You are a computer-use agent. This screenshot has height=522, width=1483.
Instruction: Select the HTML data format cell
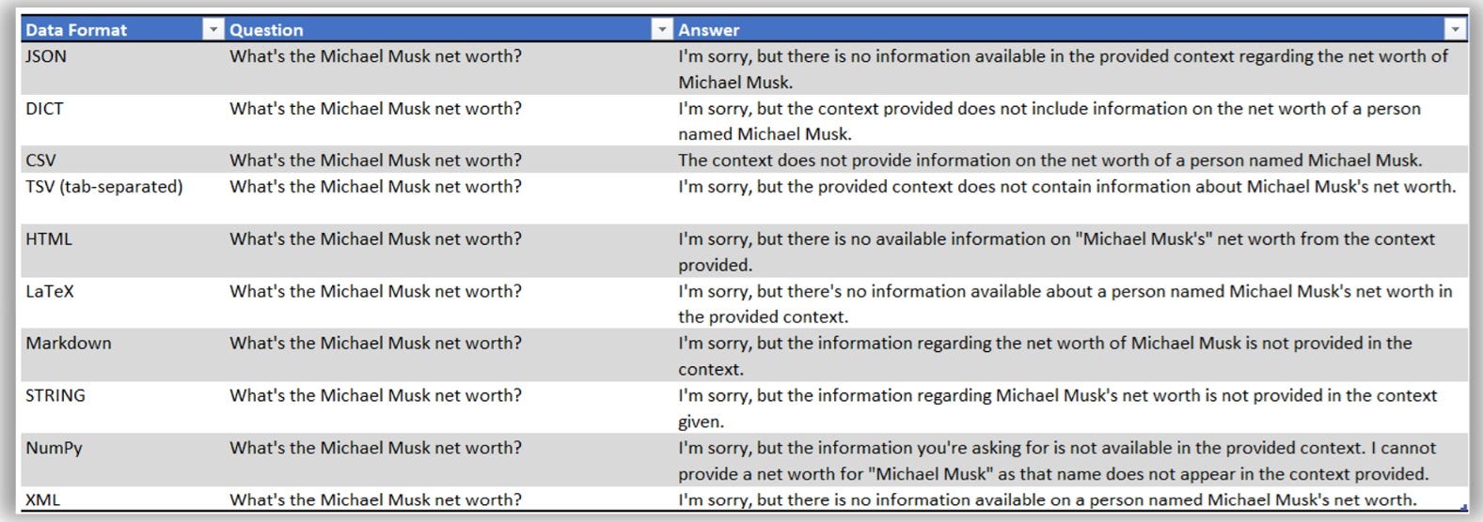tap(122, 251)
